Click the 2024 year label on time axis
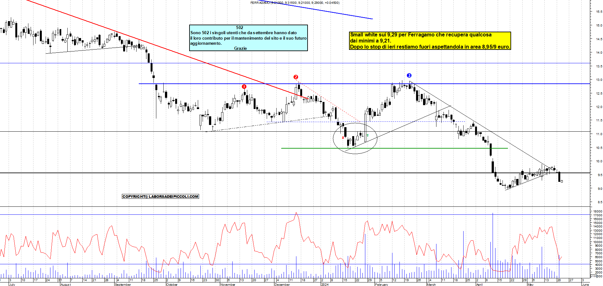The width and height of the screenshot is (603, 286). tap(325, 284)
